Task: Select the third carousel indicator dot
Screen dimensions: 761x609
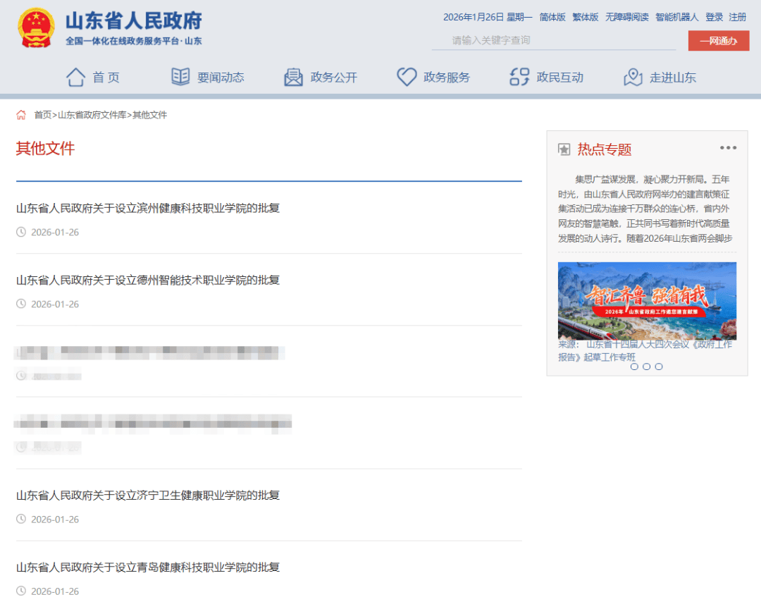Action: pyautogui.click(x=659, y=367)
